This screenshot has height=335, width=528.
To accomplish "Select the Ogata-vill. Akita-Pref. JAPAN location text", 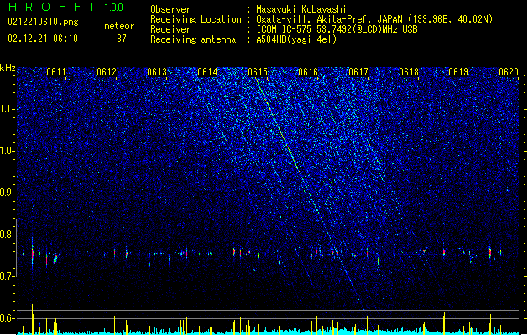I will point(374,19).
